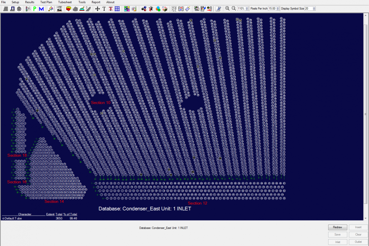Click the zoom in magnifier icon
The height and width of the screenshot is (246, 369).
pos(227,9)
